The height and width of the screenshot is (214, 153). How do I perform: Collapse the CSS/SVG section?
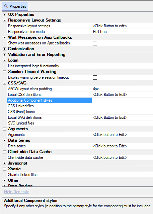tap(4, 83)
